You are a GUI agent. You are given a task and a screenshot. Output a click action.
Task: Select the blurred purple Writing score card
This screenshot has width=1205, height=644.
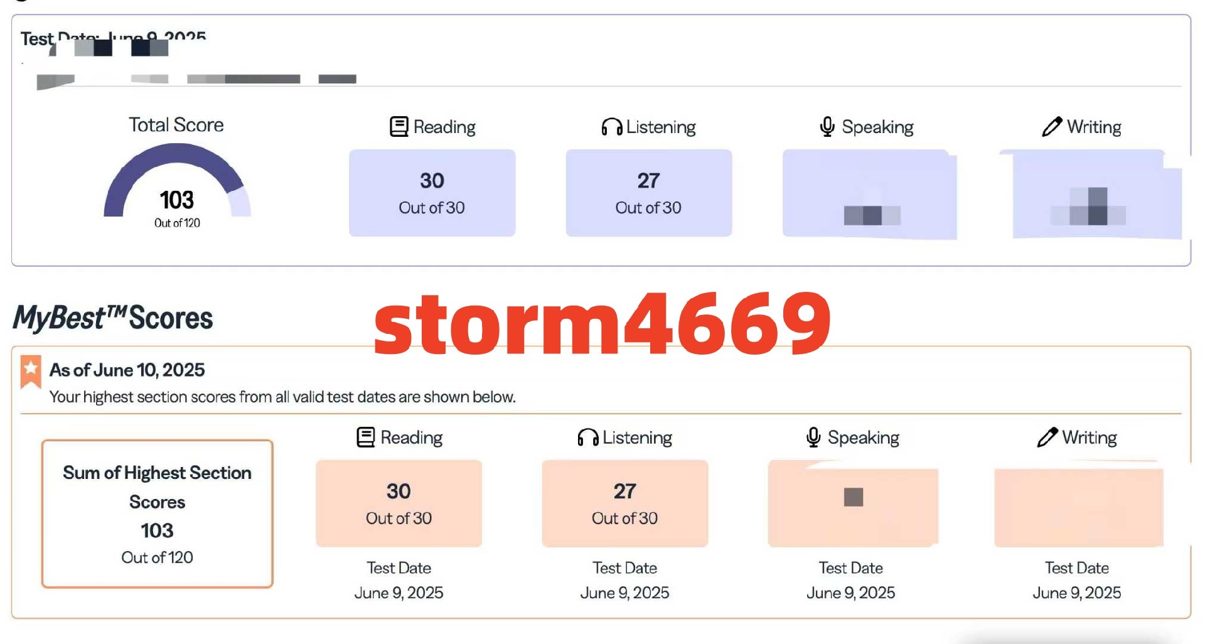1092,194
